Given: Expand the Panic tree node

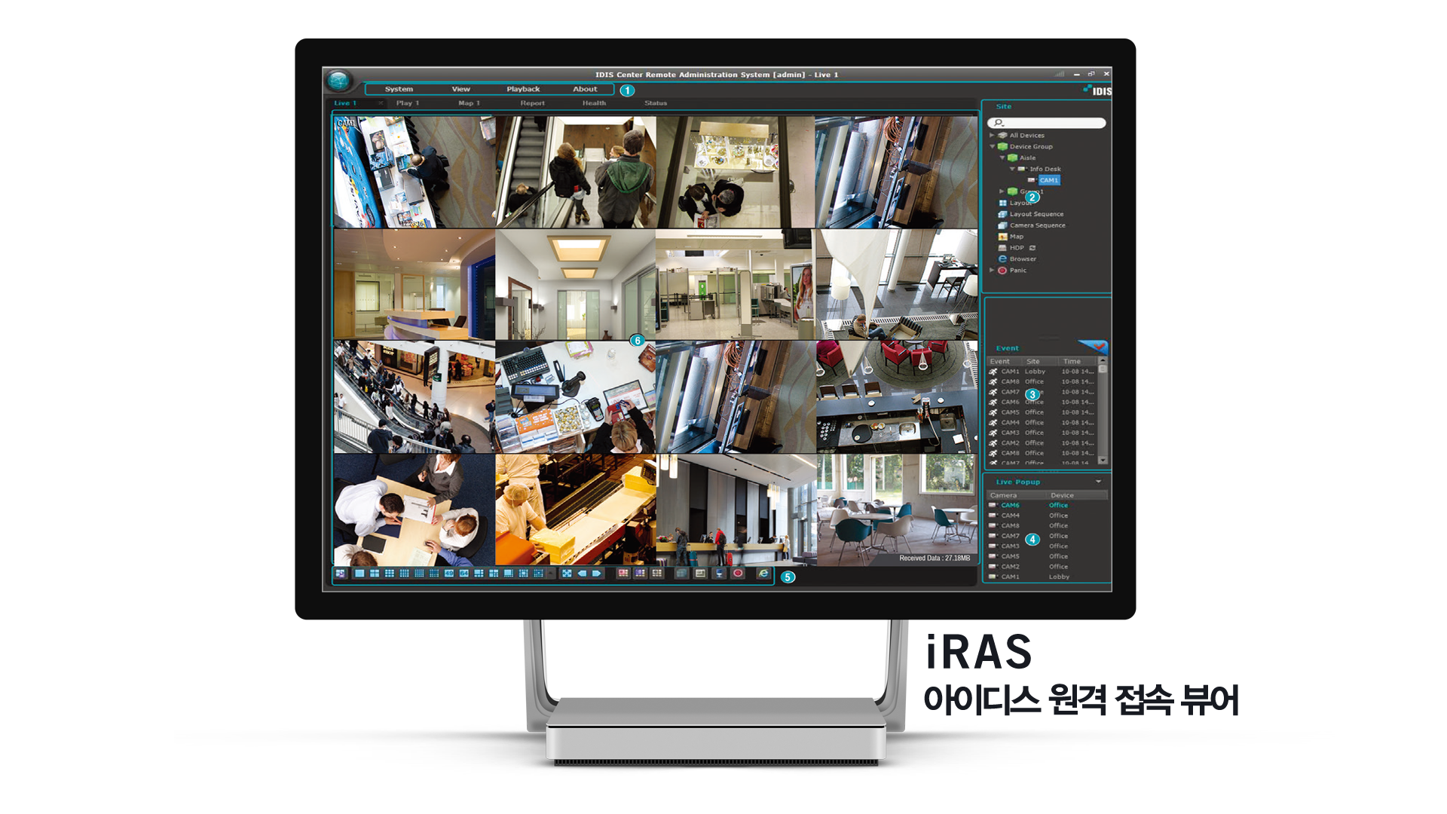Looking at the screenshot, I should 992,271.
